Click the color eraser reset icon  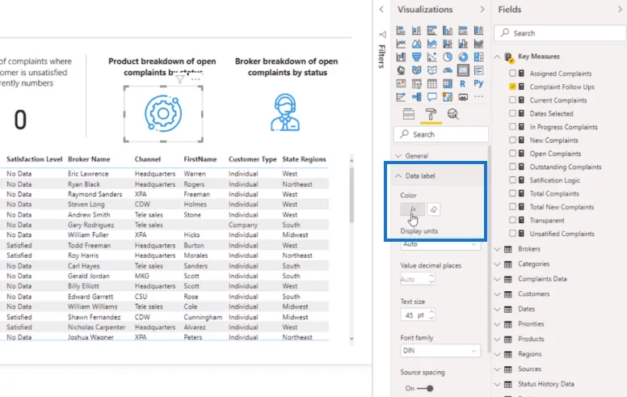pyautogui.click(x=433, y=209)
